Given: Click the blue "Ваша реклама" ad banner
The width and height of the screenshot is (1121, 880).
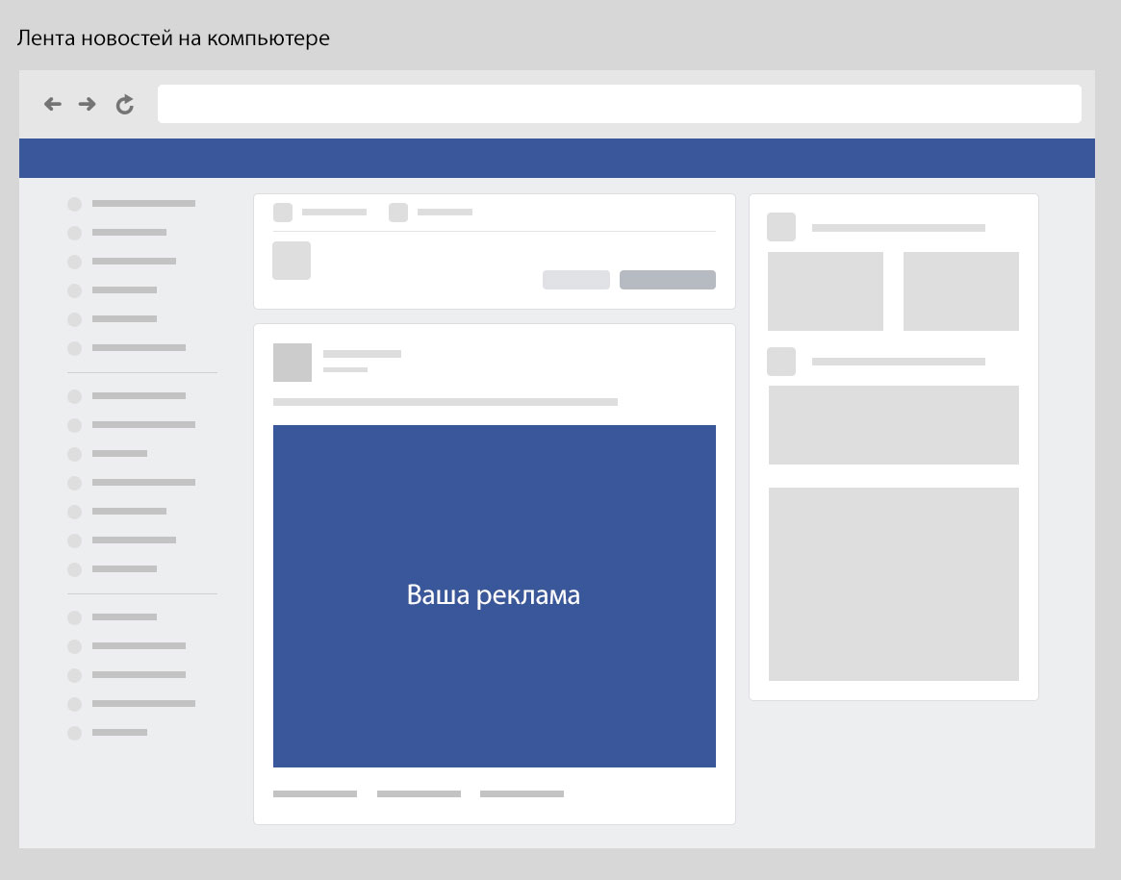Looking at the screenshot, I should click(x=494, y=595).
